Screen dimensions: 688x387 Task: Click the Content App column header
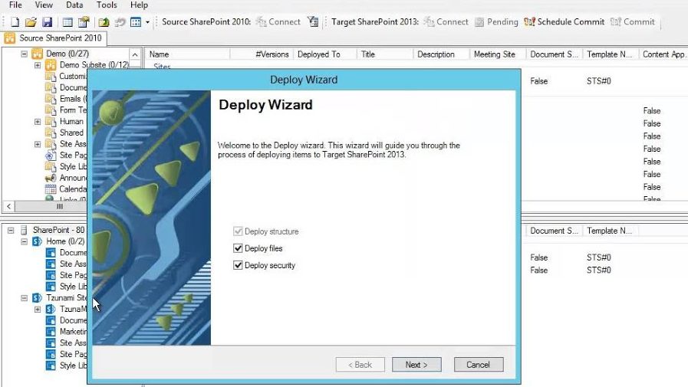(663, 54)
